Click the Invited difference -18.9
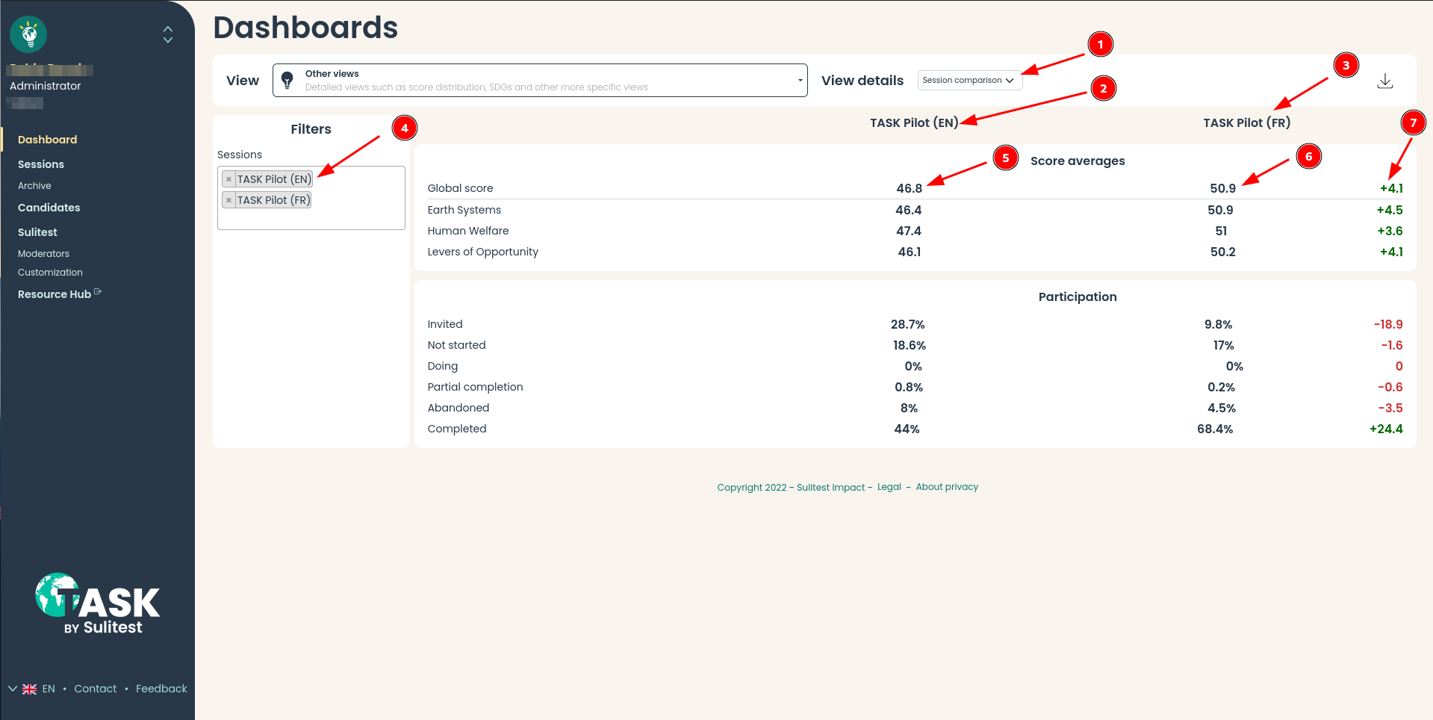This screenshot has width=1433, height=720. pos(1388,324)
